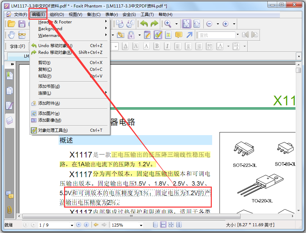Image resolution: width=306 pixels, height=233 pixels.
Task: Expand the page number dropdown
Action: click(72, 225)
